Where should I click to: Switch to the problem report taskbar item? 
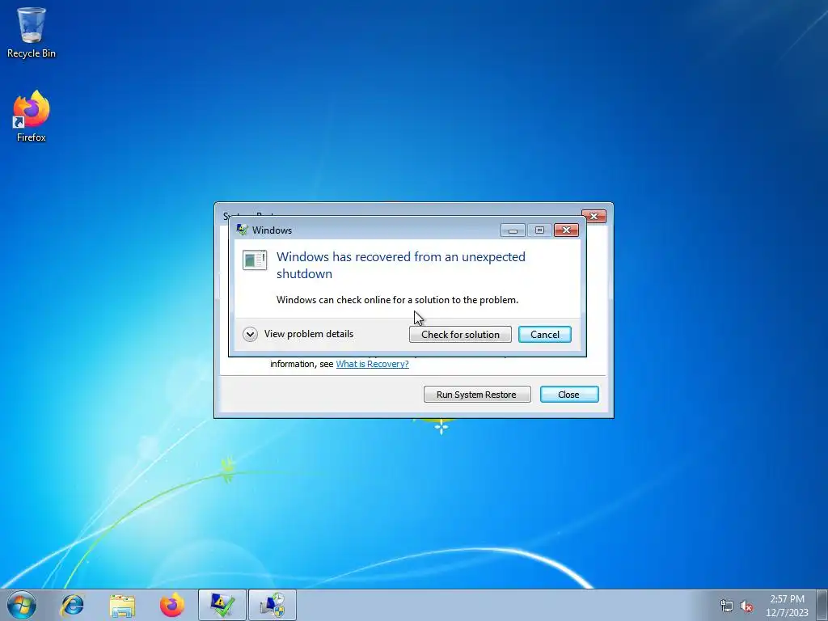[222, 605]
